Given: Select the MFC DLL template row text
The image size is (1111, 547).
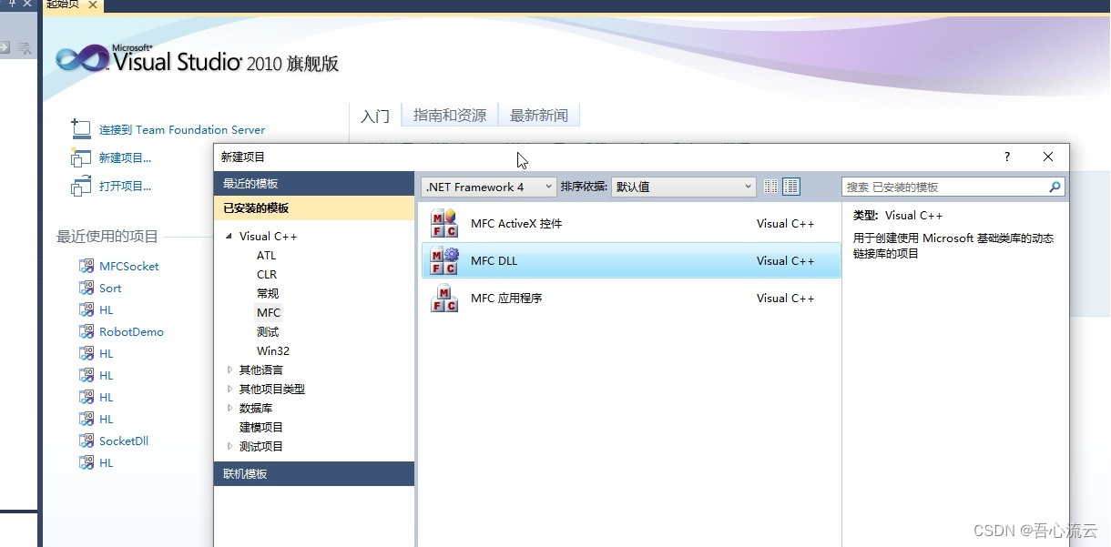Looking at the screenshot, I should (x=494, y=260).
